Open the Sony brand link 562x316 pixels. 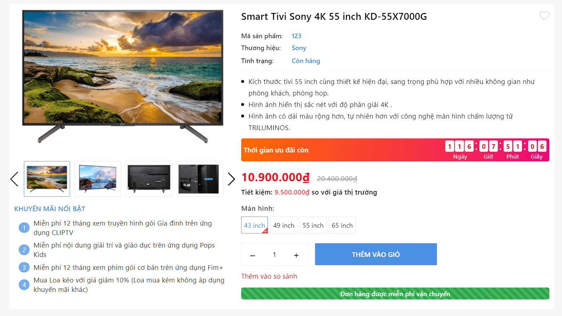click(298, 48)
